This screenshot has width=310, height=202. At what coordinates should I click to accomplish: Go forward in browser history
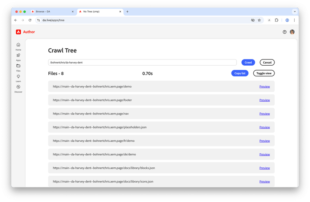[x=23, y=20]
